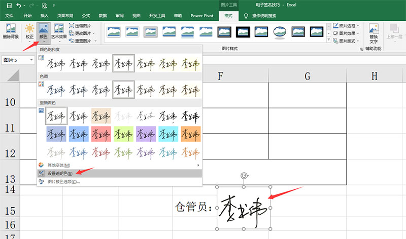The width and height of the screenshot is (406, 239).
Task: Select the highlighted saturation 100% preset
Action: click(123, 63)
